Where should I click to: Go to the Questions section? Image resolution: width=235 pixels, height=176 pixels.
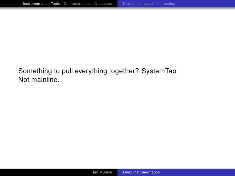point(103,4)
